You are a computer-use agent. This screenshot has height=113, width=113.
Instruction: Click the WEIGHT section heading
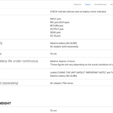click(5, 103)
